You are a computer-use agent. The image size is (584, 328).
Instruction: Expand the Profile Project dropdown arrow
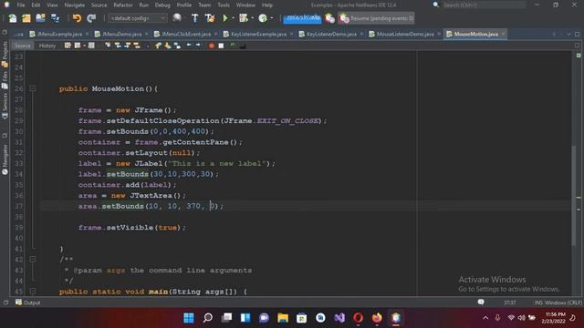coord(272,18)
